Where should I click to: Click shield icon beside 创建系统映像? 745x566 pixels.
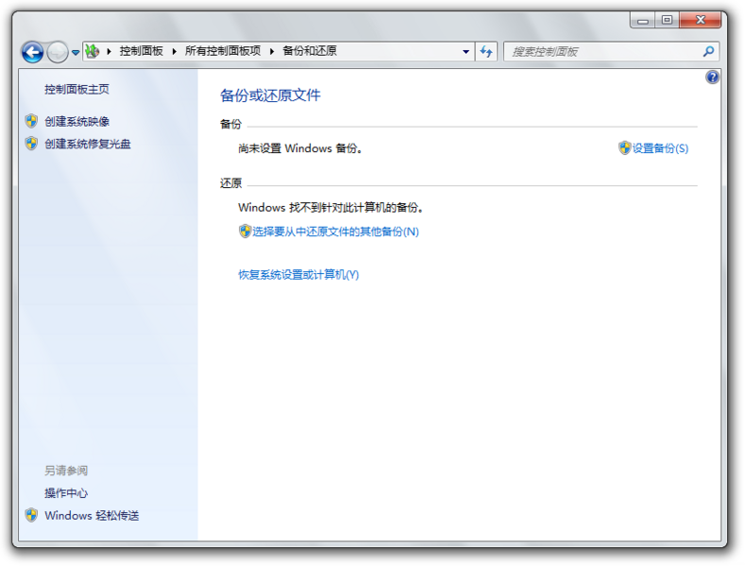pyautogui.click(x=31, y=121)
